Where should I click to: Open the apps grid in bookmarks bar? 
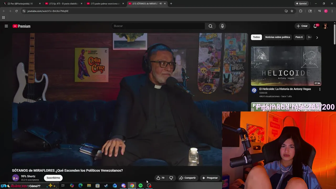(x=3, y=18)
